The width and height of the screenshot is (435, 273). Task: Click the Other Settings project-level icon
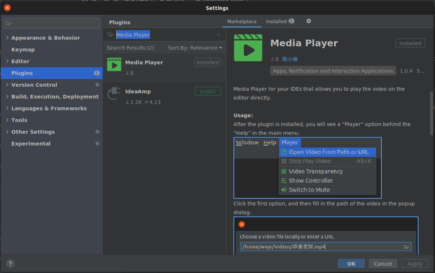click(97, 131)
